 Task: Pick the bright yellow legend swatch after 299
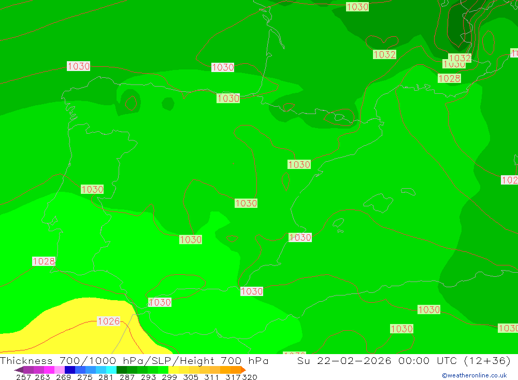tap(174, 370)
